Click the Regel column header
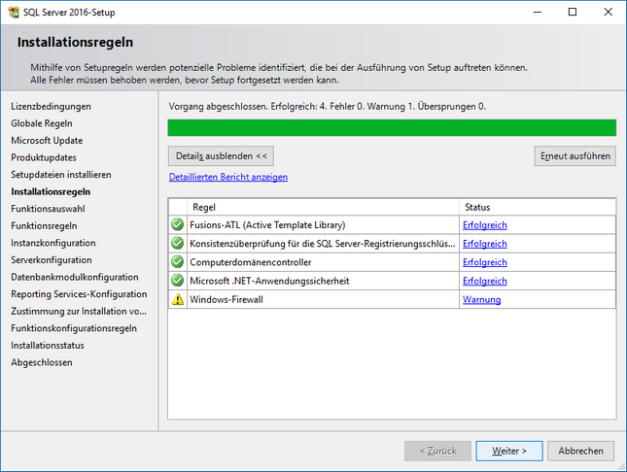Screen dimensions: 627x472 323,207
